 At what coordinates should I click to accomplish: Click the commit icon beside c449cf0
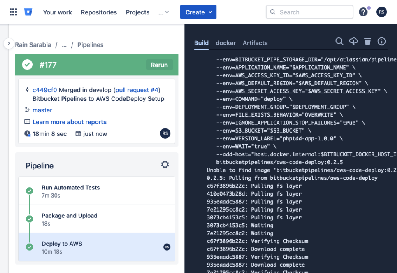[x=27, y=90]
